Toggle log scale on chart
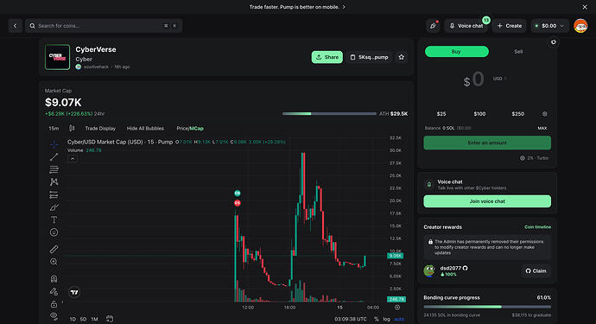The height and width of the screenshot is (324, 596). [386, 319]
